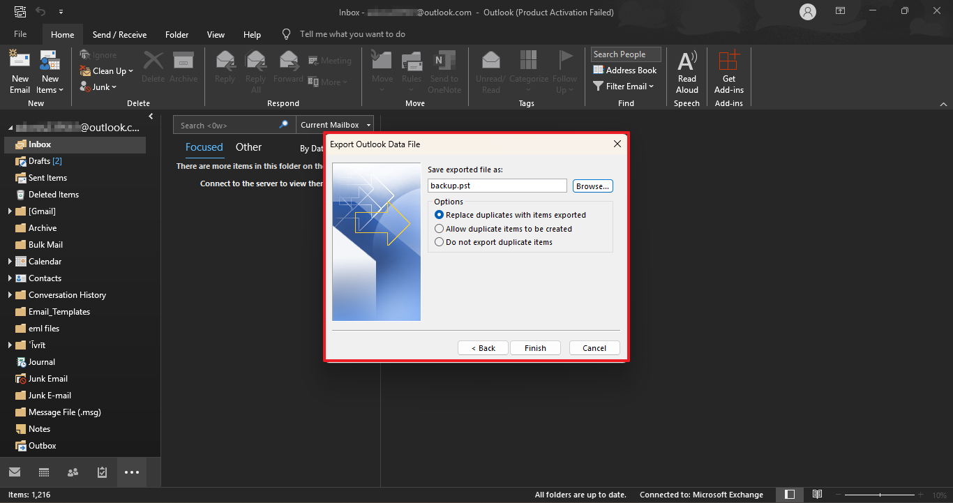Viewport: 953px width, 503px height.
Task: Select the Other inbox tab
Action: (248, 147)
